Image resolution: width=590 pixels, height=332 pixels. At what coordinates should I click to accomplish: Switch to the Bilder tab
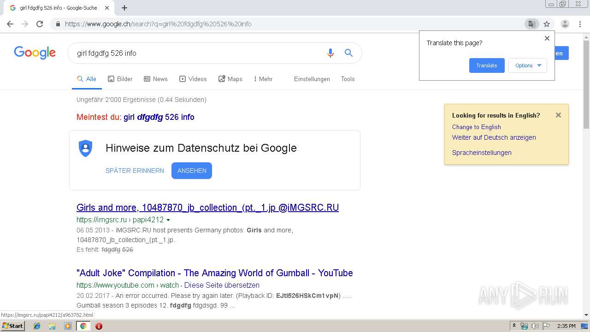click(120, 79)
